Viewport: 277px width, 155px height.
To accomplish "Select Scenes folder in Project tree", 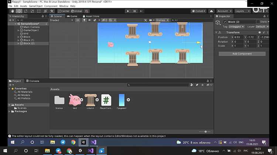I will click(x=22, y=108).
